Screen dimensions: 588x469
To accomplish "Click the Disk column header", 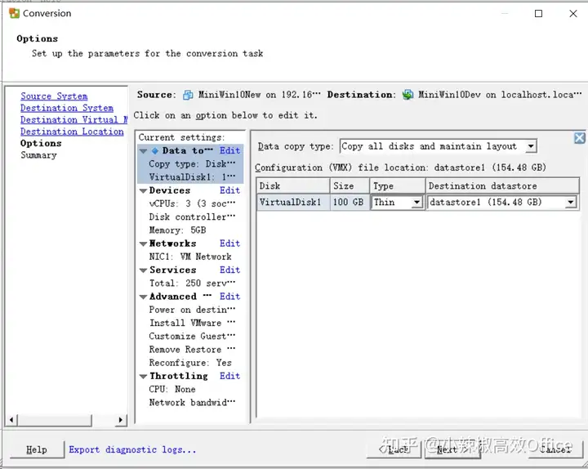I will [293, 186].
